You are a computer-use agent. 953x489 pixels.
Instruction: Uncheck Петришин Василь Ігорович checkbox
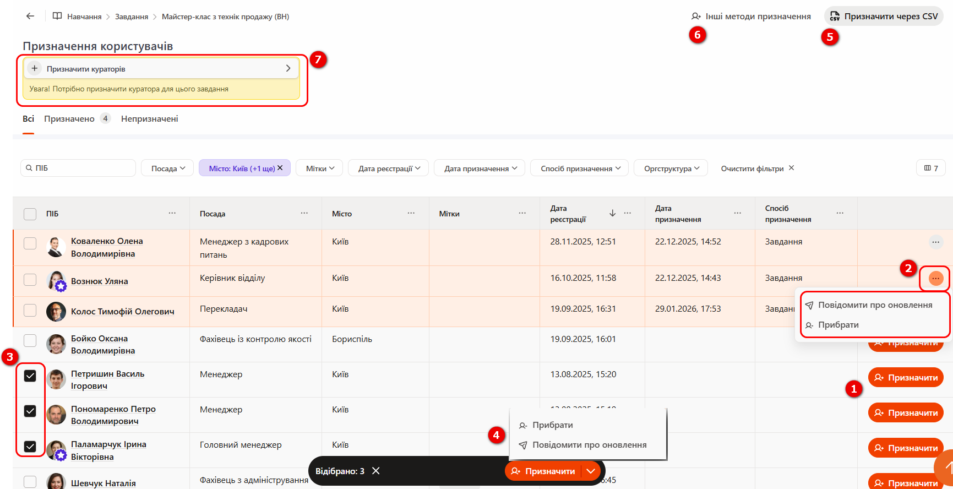(30, 376)
